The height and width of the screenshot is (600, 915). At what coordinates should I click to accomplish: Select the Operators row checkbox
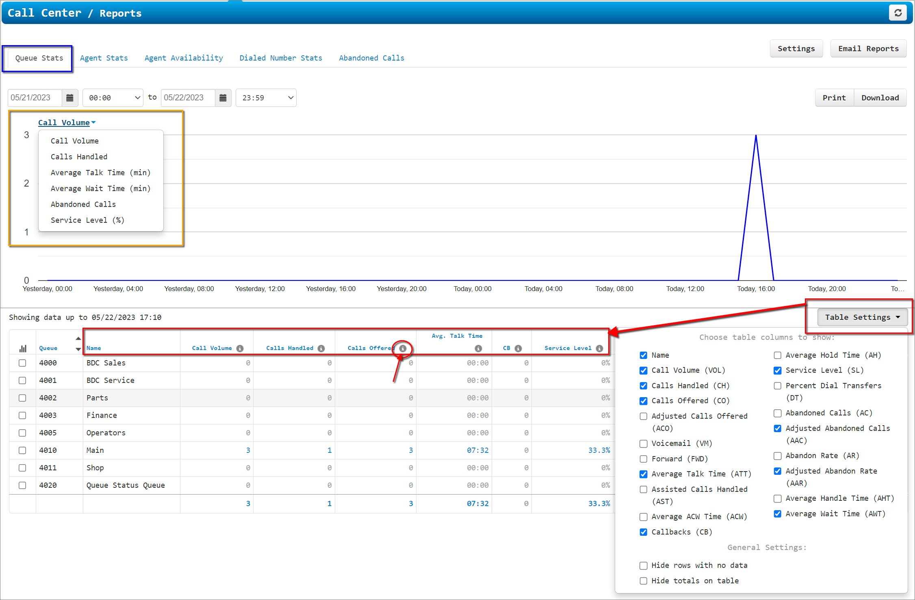pyautogui.click(x=22, y=433)
